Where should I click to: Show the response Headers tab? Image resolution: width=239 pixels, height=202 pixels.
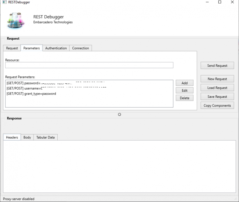[12, 137]
